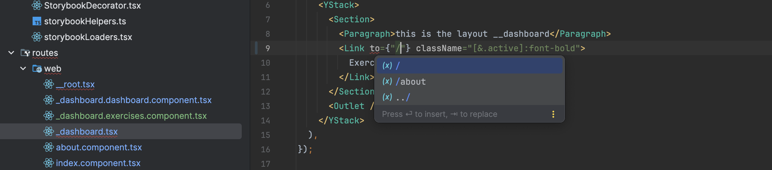
Task: Click the "});" text on line 16
Action: (305, 150)
